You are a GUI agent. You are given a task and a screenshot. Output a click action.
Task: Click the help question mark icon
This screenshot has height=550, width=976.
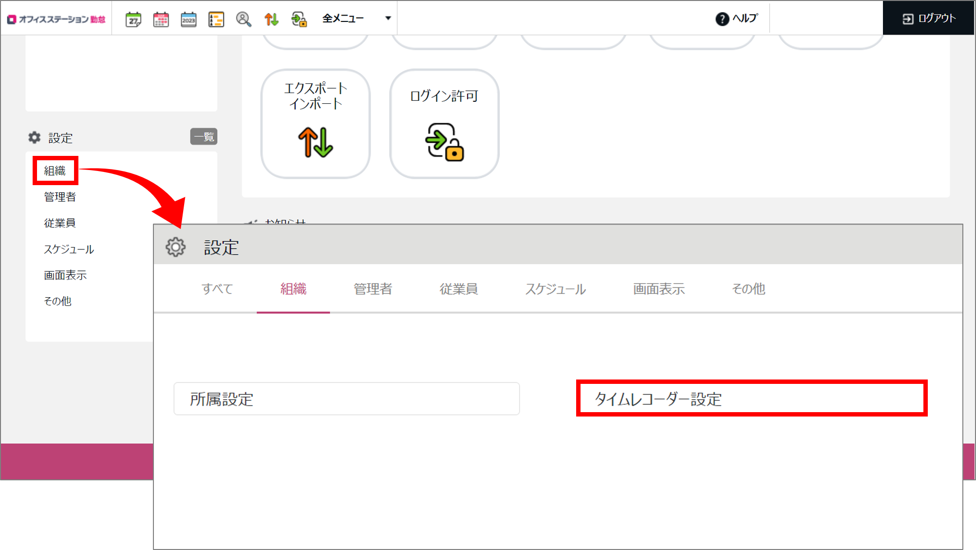tap(722, 19)
